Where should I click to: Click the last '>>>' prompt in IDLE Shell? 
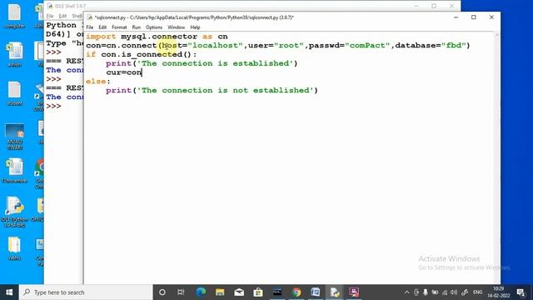(x=53, y=106)
